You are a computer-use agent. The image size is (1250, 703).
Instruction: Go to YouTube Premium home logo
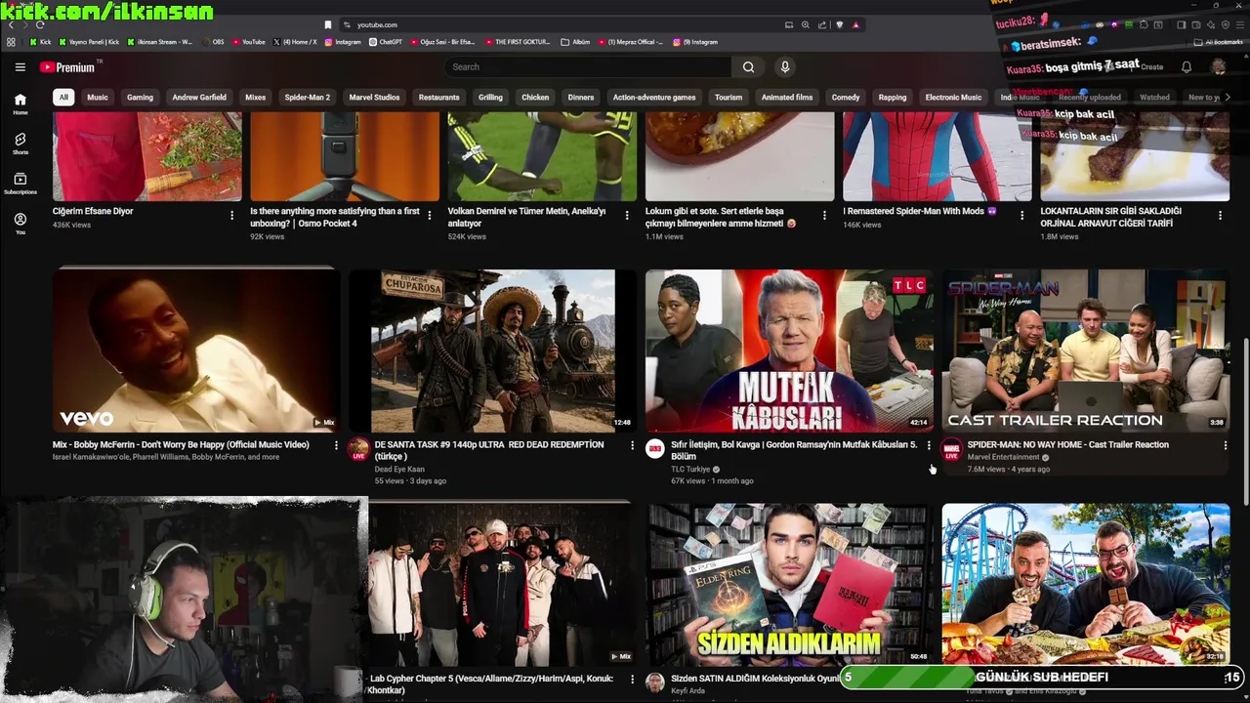67,67
